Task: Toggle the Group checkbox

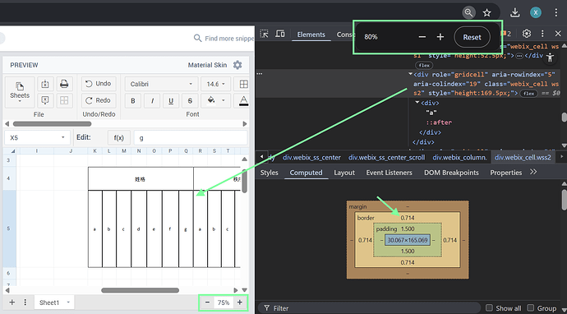Action: [531, 308]
